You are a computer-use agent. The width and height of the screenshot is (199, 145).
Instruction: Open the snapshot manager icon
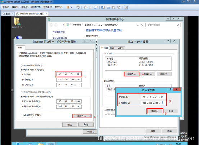[96, 7]
